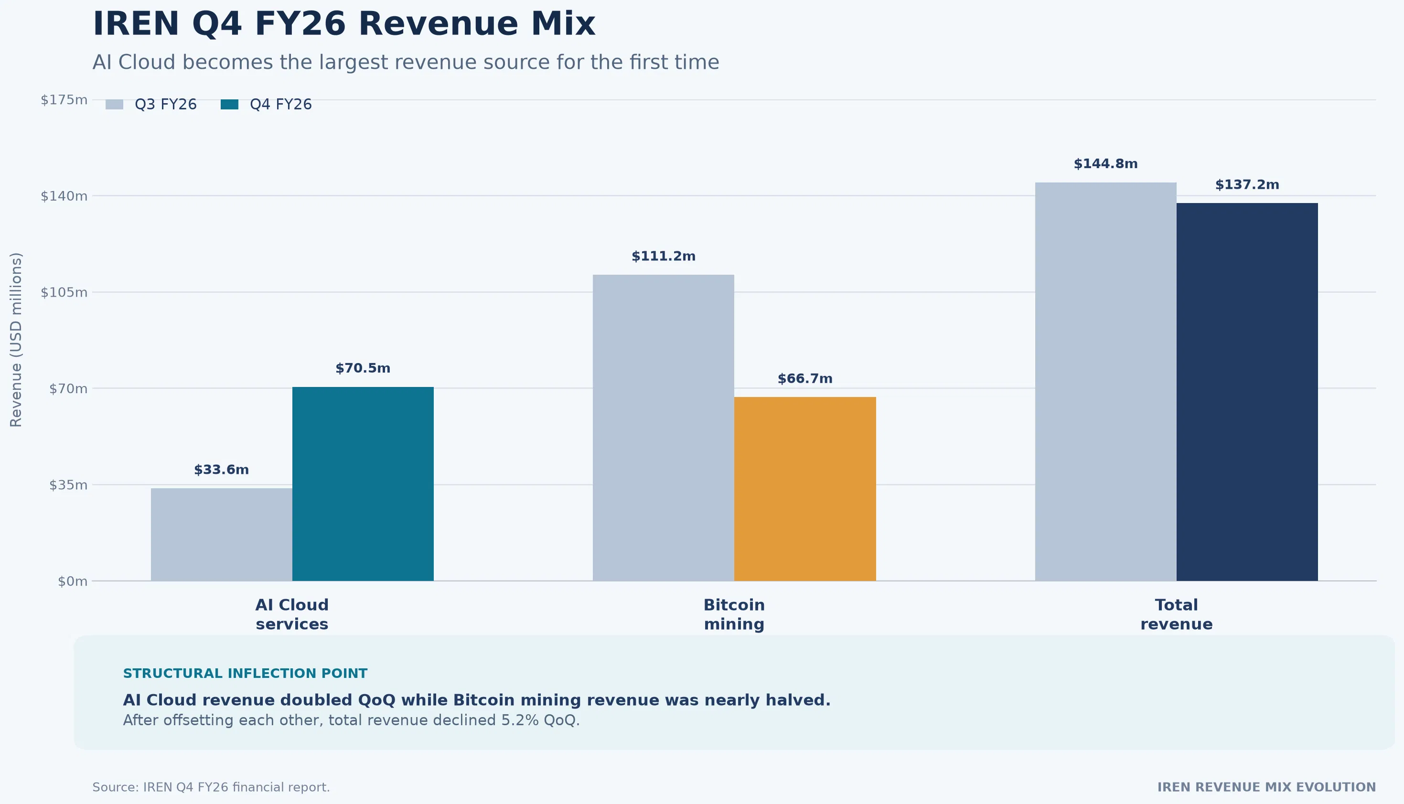Click the "$137.2m" value label

1247,185
